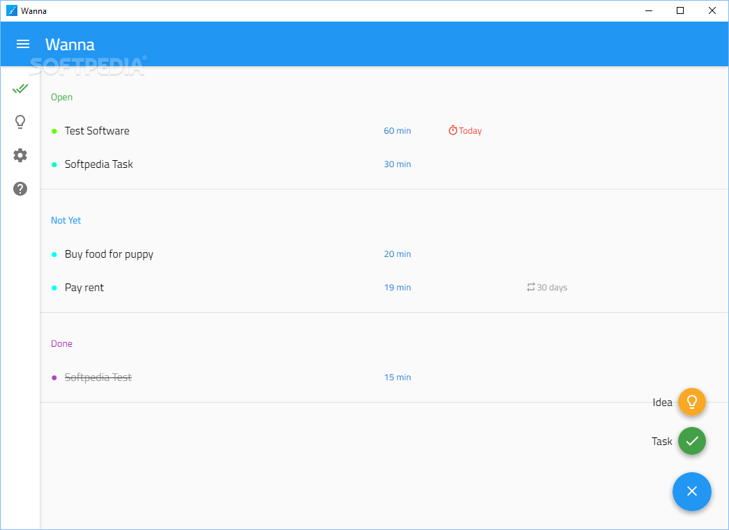Viewport: 729px width, 530px height.
Task: Open the Buy food for puppy task
Action: 109,254
